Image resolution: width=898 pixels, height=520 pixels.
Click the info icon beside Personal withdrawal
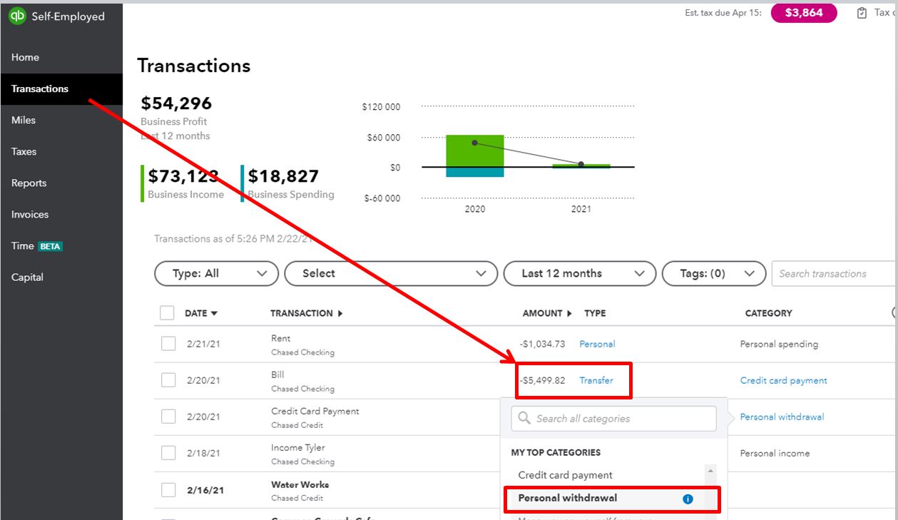688,499
